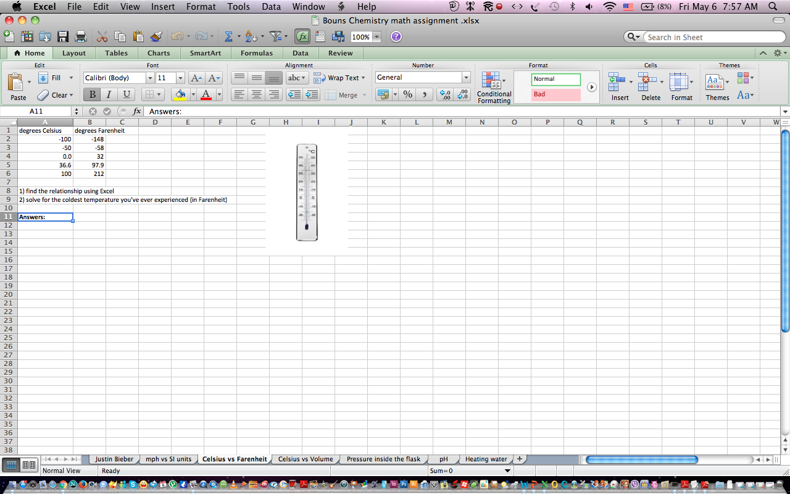The image size is (790, 494).
Task: Apply percent style from the Number section
Action: (x=407, y=94)
